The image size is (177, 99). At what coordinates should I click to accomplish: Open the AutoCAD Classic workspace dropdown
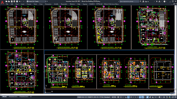point(36,1)
